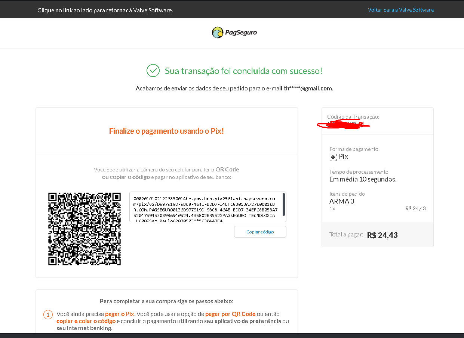Click the PagSeguro wordmark text

tap(241, 32)
